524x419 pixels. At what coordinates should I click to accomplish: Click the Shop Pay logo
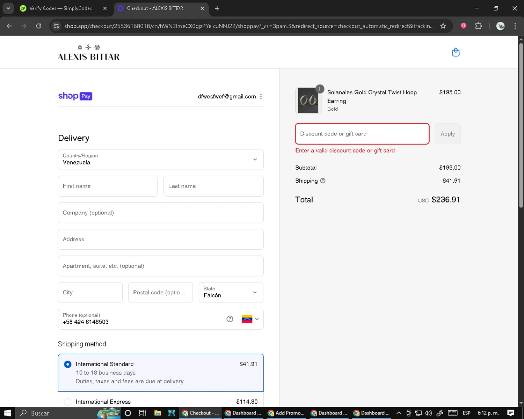(75, 96)
